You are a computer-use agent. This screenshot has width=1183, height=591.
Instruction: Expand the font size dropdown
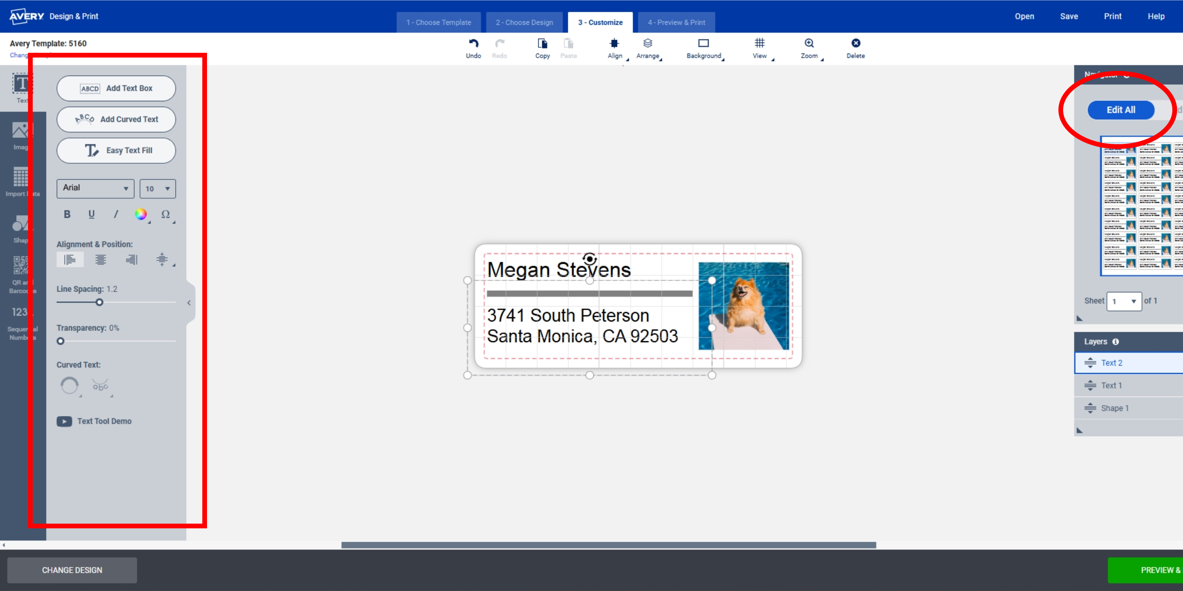tap(157, 189)
